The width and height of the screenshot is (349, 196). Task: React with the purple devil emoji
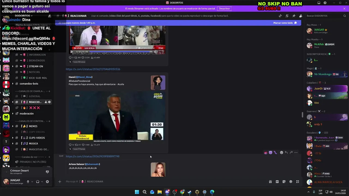pos(270,152)
